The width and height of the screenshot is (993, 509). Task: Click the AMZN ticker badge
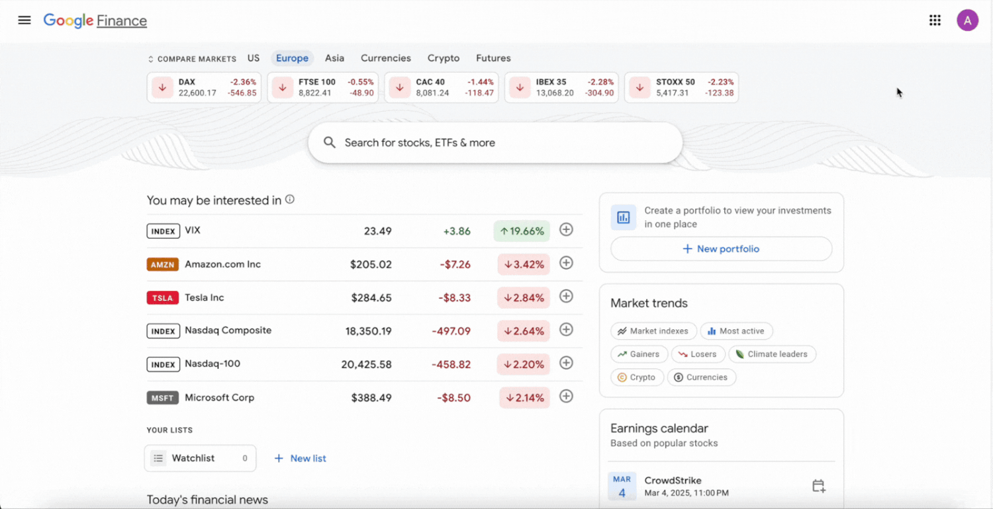[163, 264]
